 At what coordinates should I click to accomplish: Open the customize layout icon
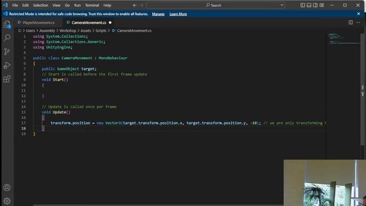(x=321, y=5)
